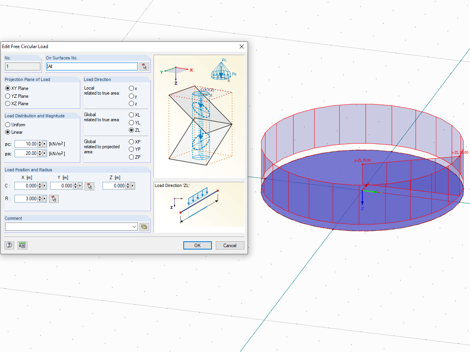Viewport: 470px width, 352px height.
Task: Select the XY Plane projection option
Action: 17,88
